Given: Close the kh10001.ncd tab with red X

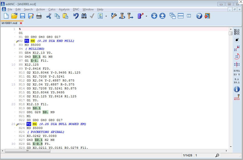Looking at the screenshot, I should [x=21, y=23].
